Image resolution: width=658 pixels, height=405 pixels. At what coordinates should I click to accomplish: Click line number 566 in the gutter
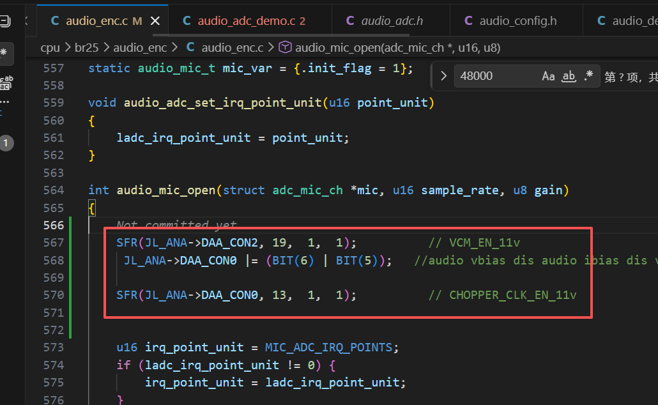(54, 225)
